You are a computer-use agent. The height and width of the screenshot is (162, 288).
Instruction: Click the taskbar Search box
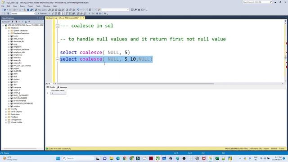[78, 158]
